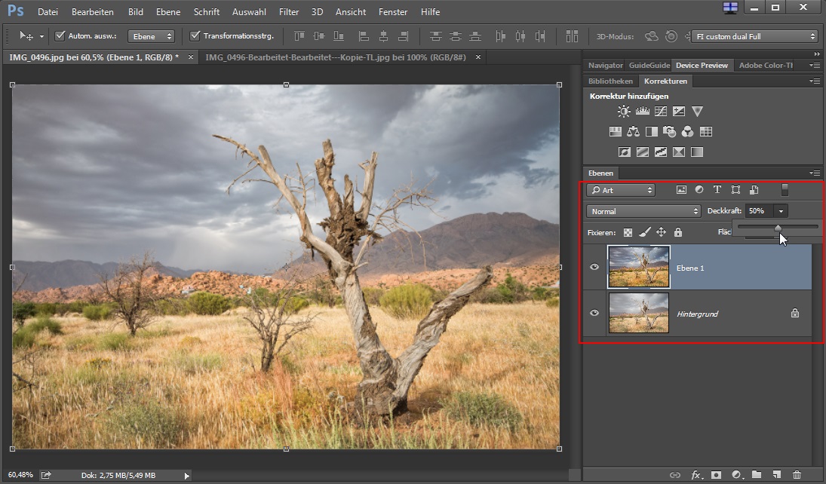Close the IMG_0496.jpg document tab
The height and width of the screenshot is (484, 826).
click(x=191, y=57)
